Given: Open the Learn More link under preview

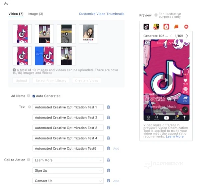Looking at the screenshot, I should point(175,136).
